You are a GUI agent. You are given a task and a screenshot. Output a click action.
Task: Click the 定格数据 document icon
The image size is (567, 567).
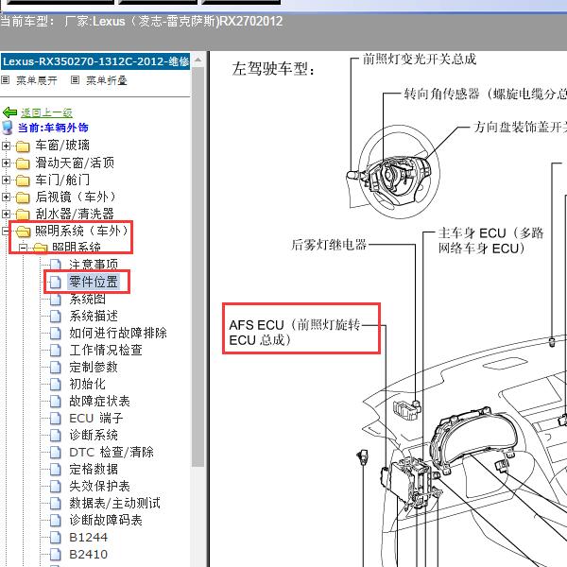56,469
